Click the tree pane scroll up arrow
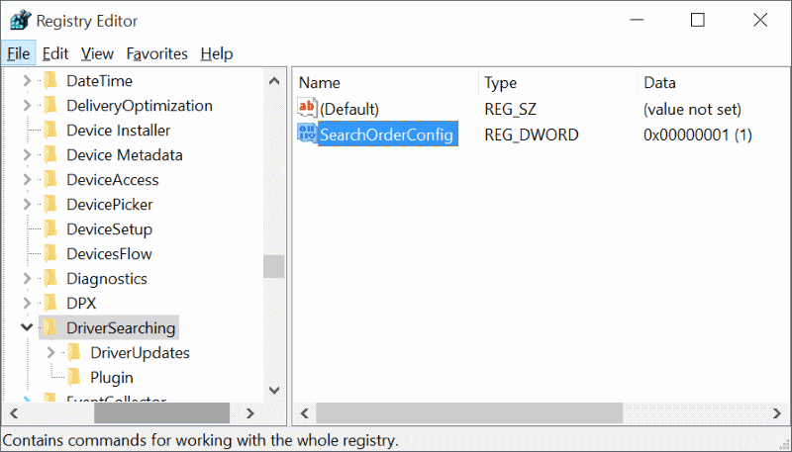 (274, 81)
